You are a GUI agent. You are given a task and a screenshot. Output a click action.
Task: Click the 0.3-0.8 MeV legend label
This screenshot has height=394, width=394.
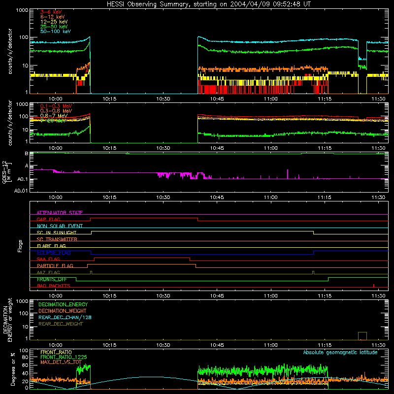pos(56,111)
